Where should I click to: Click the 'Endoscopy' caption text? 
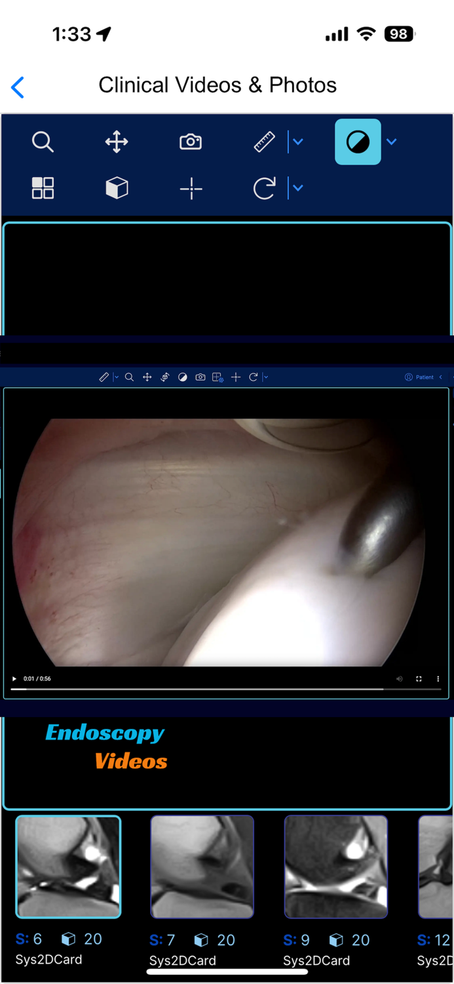coord(105,733)
